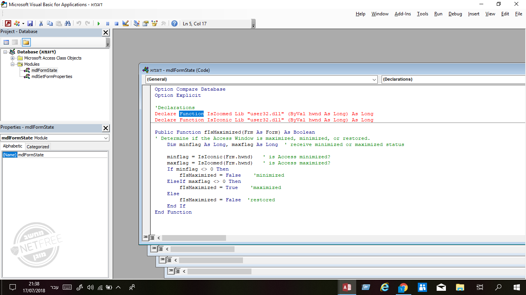Open the Debug menu
This screenshot has width=526, height=295.
pyautogui.click(x=455, y=14)
